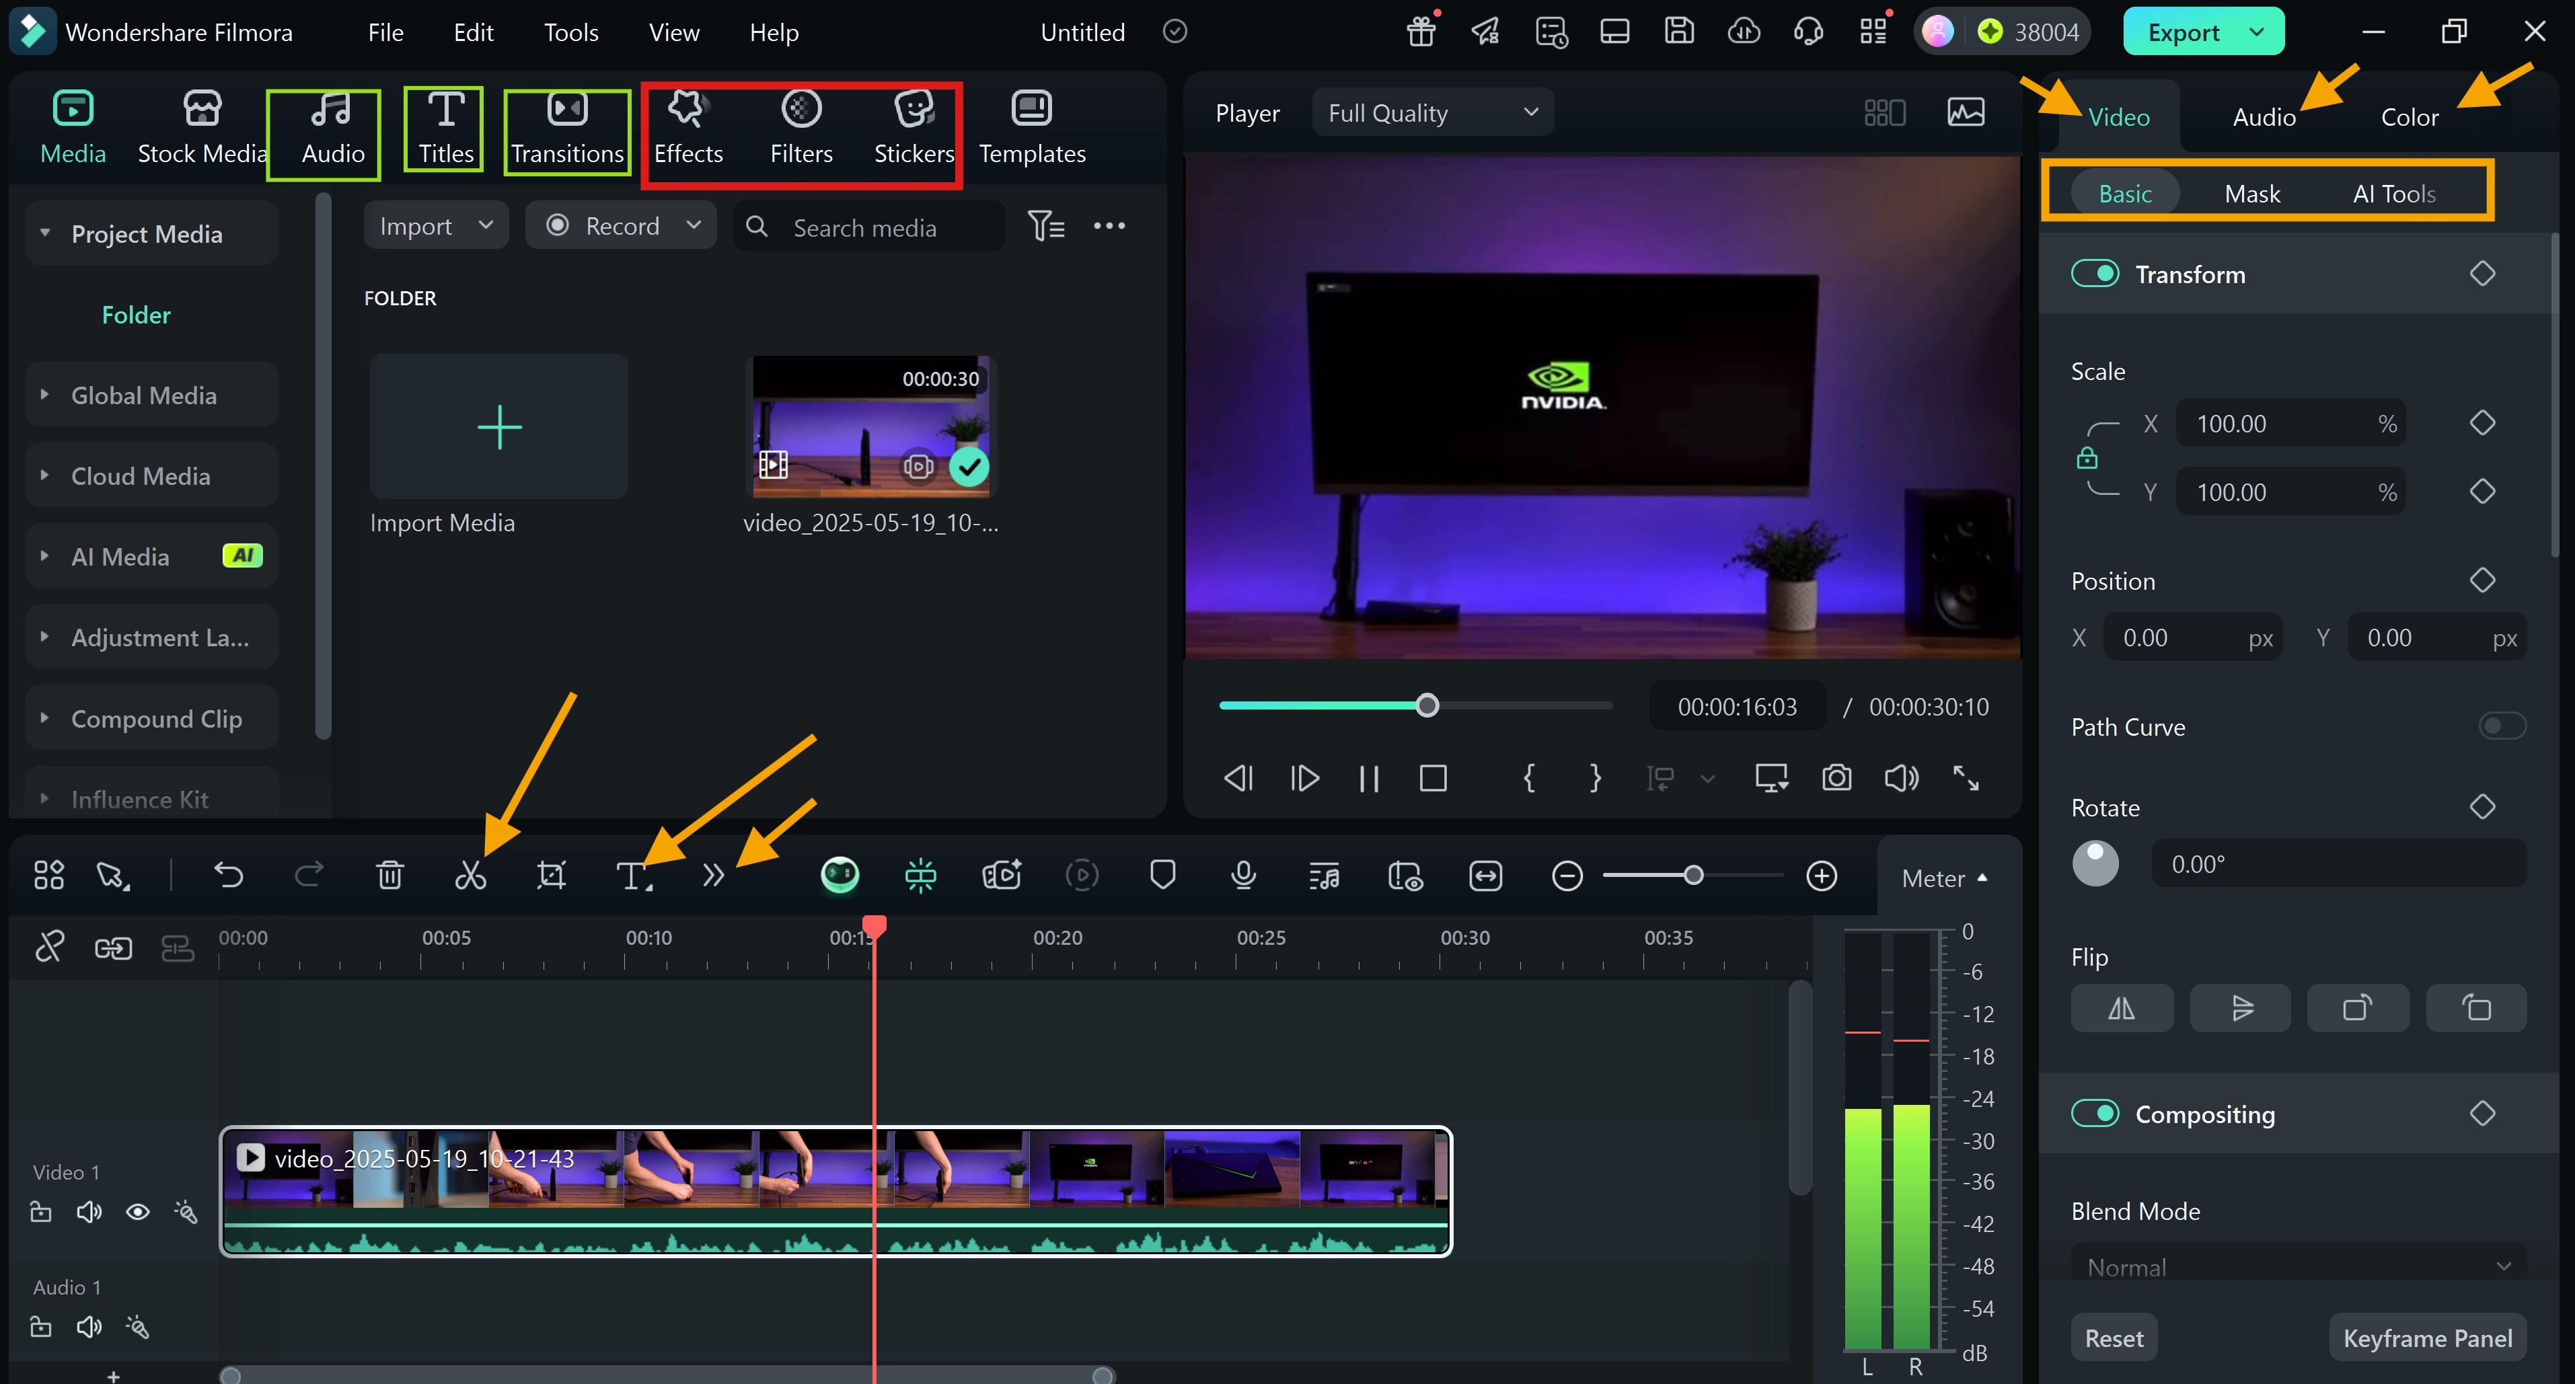Expand Cloud Media tree item
The width and height of the screenshot is (2575, 1384).
[x=44, y=475]
